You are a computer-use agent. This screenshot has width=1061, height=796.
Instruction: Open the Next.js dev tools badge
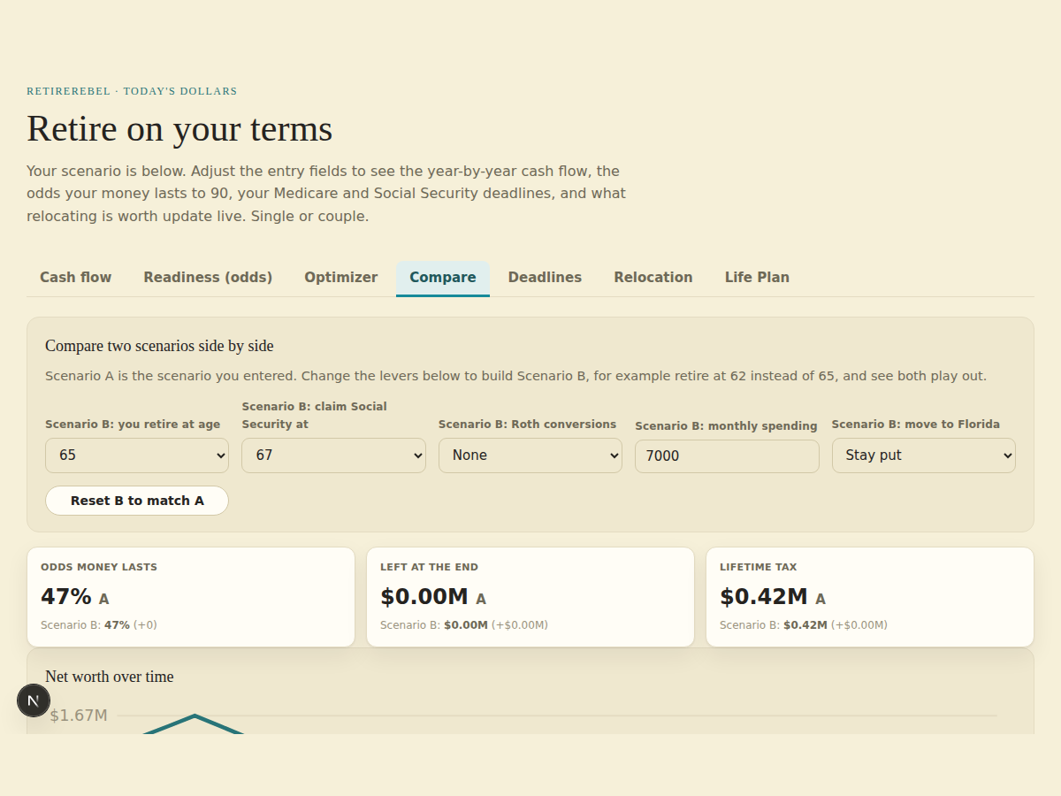click(34, 700)
